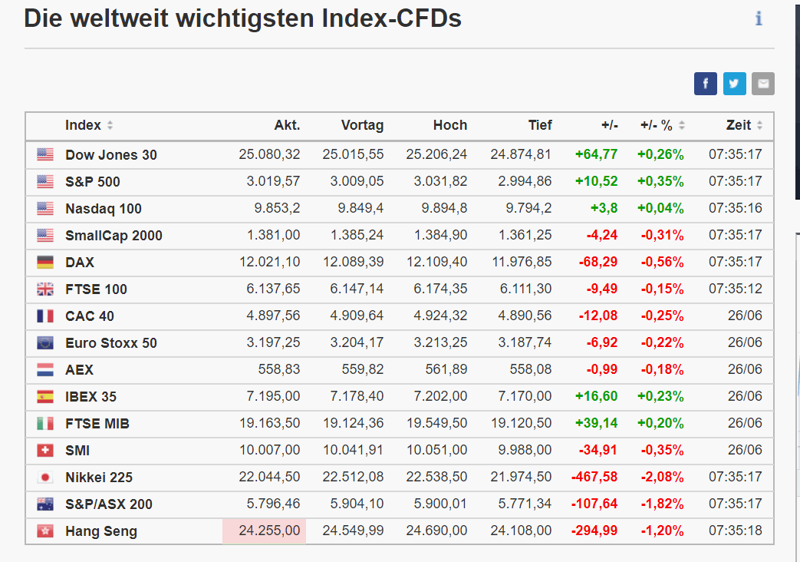Open the Hang Seng index page

(x=101, y=531)
